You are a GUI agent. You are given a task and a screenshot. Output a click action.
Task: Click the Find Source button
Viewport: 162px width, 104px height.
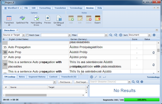pyautogui.click(x=65, y=82)
